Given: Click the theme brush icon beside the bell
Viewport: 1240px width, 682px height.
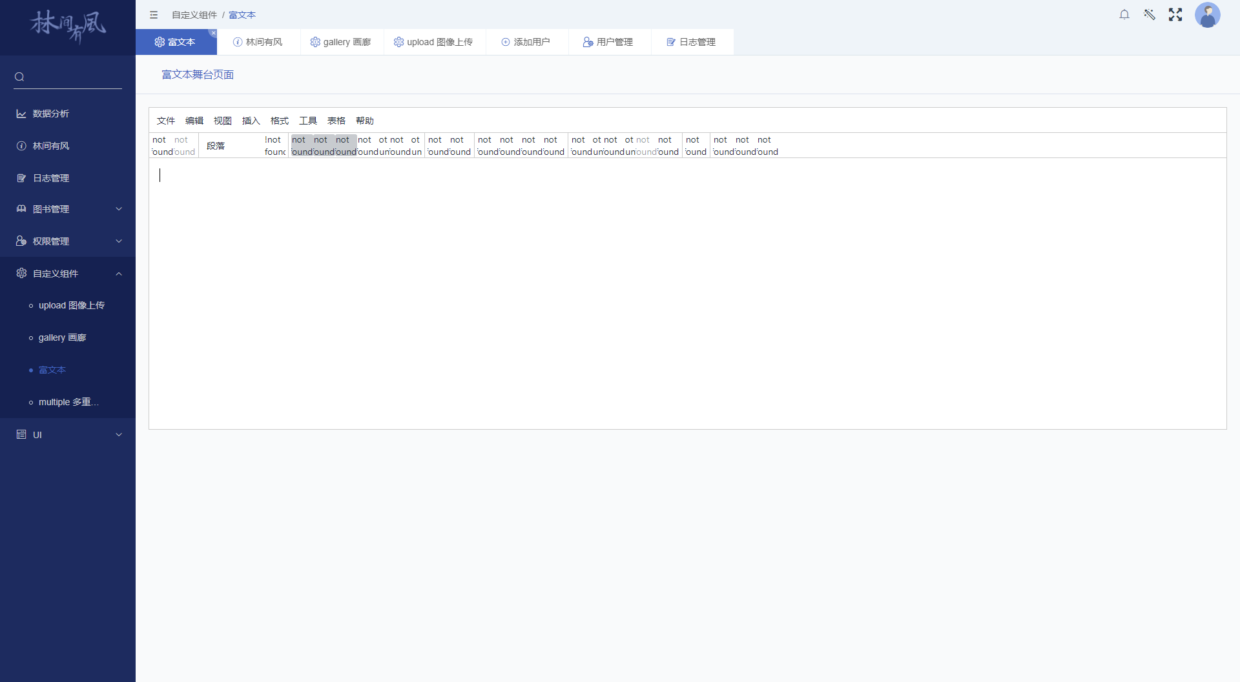Looking at the screenshot, I should coord(1150,14).
